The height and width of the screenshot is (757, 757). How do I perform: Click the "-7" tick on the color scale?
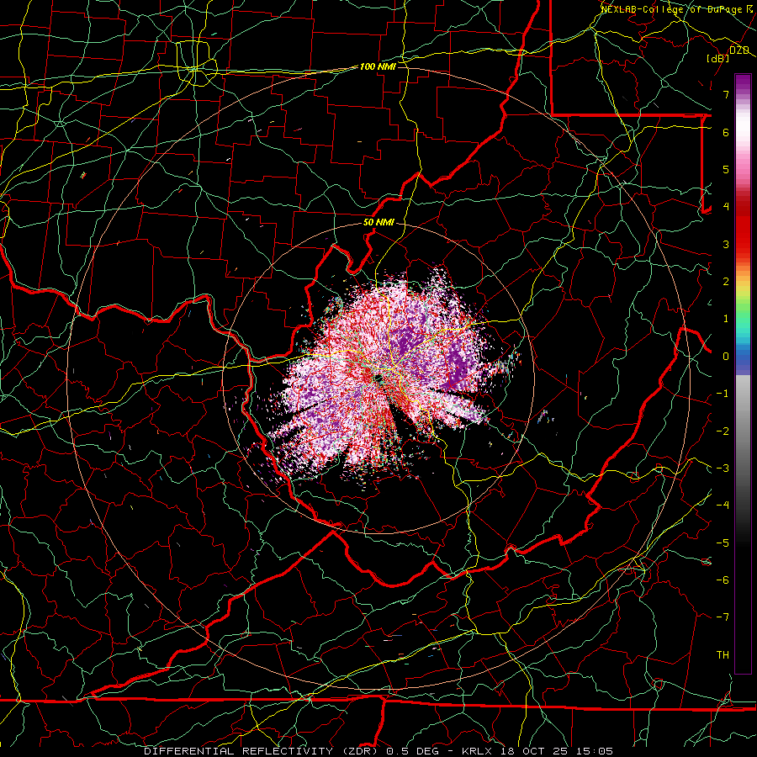(x=723, y=617)
